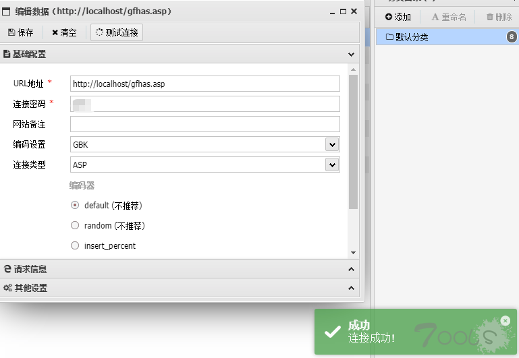
Task: Open the 连接类型 ASP dropdown
Action: coord(331,165)
